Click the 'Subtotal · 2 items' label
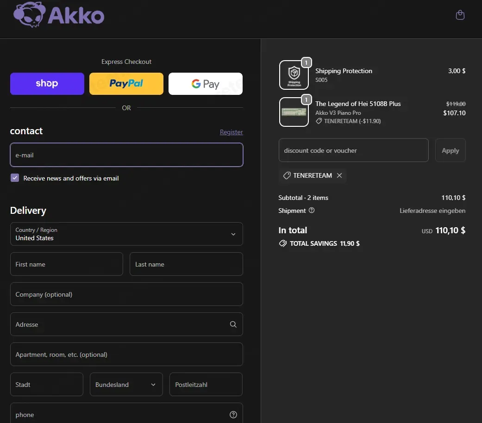This screenshot has width=482, height=423. click(x=303, y=198)
